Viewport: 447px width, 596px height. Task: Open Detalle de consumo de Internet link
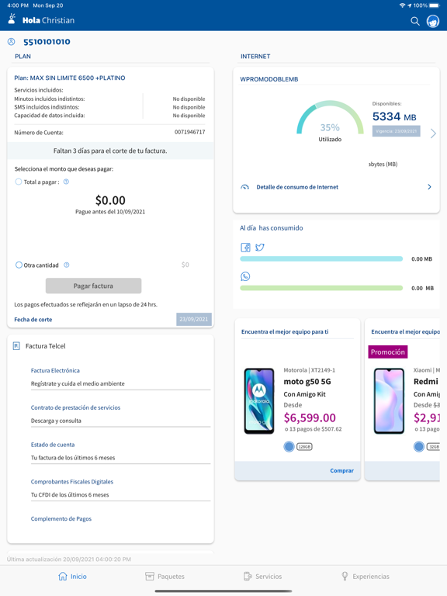297,187
